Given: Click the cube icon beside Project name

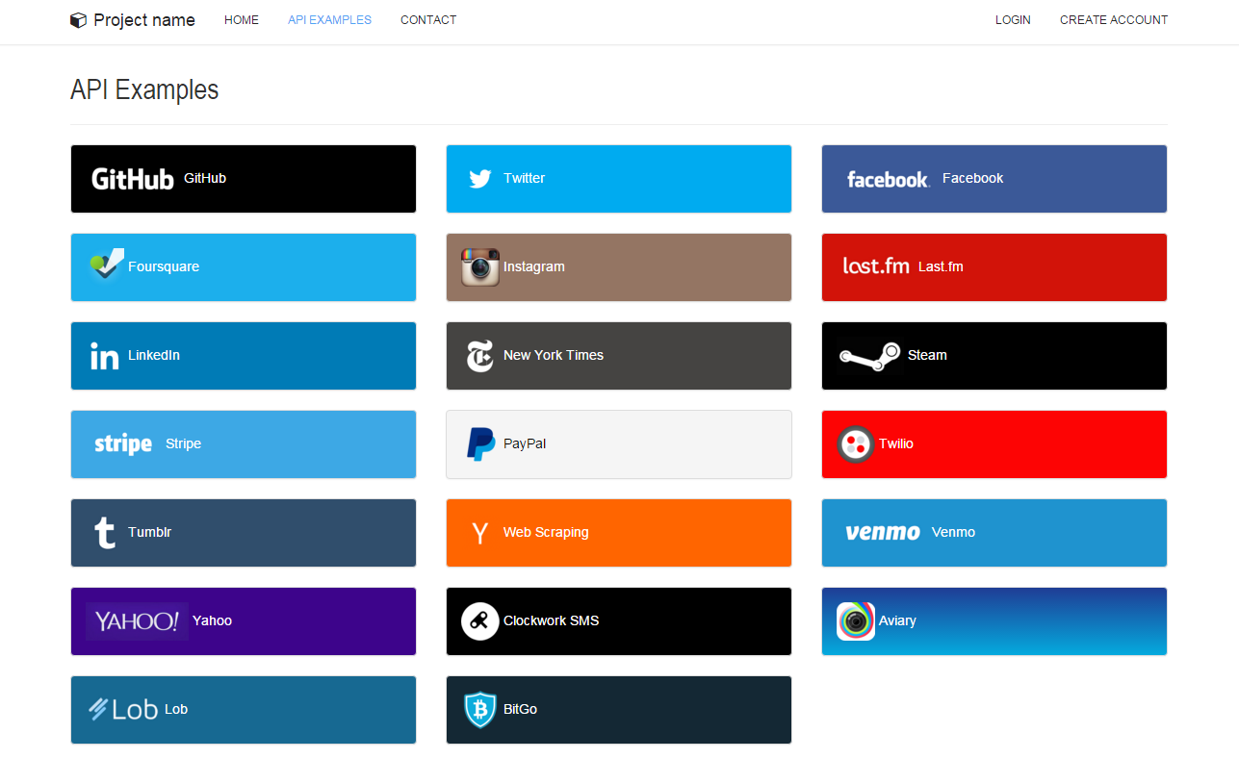Looking at the screenshot, I should pyautogui.click(x=79, y=20).
